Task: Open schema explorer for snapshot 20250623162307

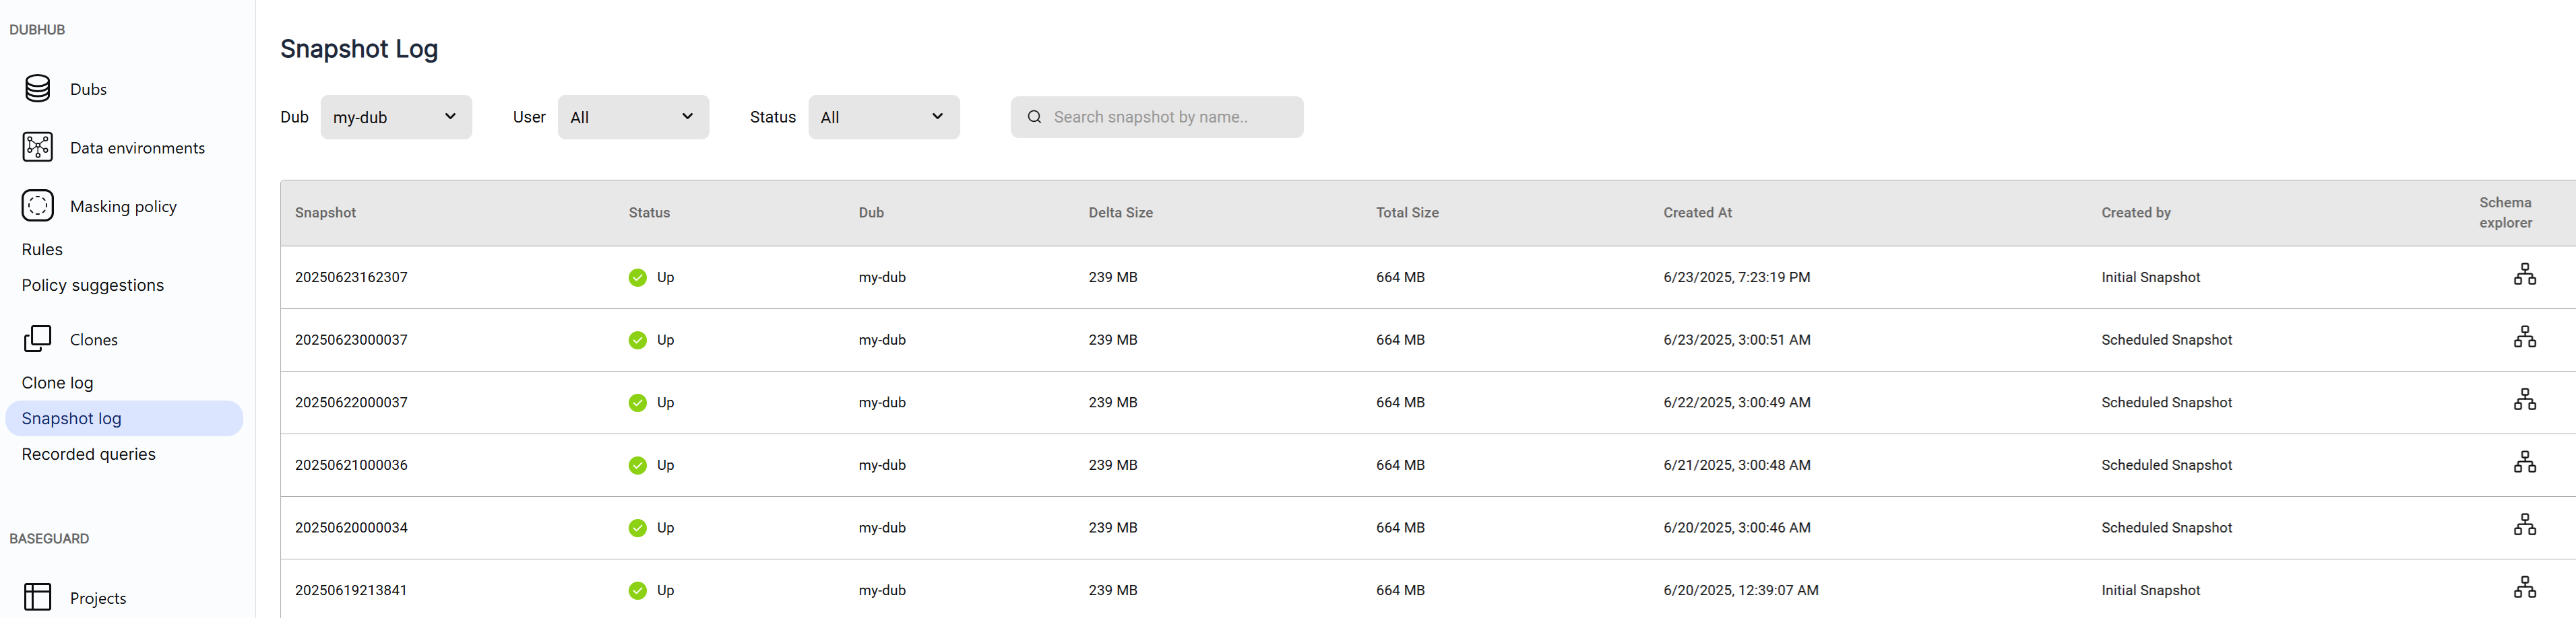Action: [x=2524, y=275]
